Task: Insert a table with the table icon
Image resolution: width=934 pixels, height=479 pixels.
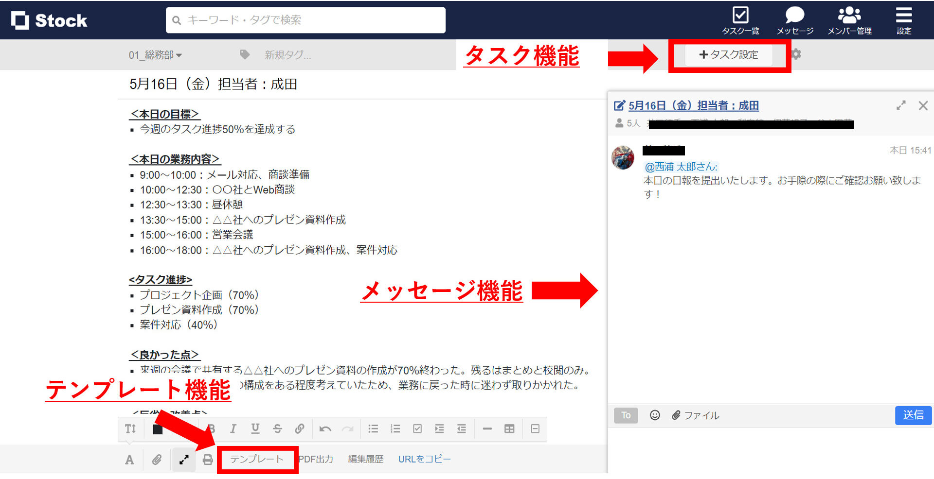Action: click(x=510, y=429)
